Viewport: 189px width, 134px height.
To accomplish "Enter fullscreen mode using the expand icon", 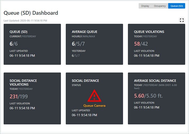I will point(182,20).
